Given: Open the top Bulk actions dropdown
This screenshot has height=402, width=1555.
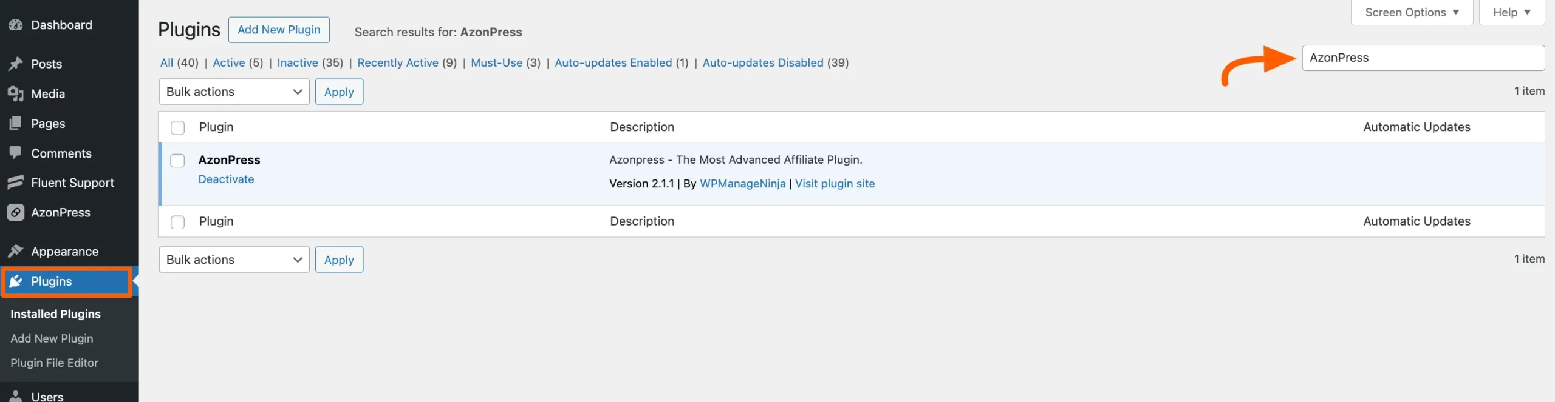Looking at the screenshot, I should (233, 92).
